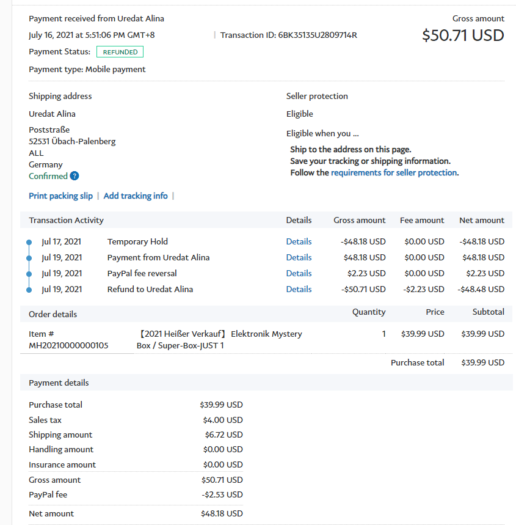Click the Transaction Activity section header
516x525 pixels.
tap(66, 220)
